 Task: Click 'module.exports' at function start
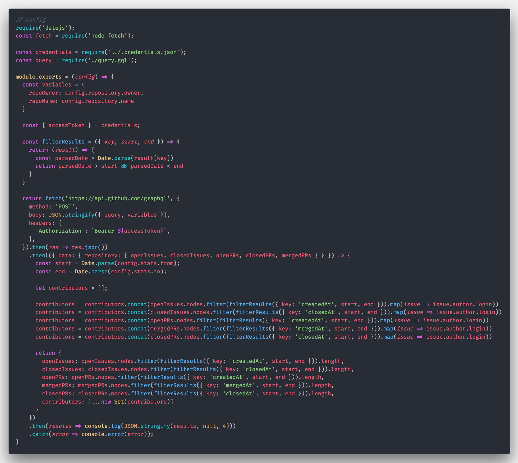[39, 77]
